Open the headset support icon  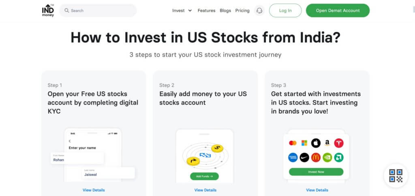click(259, 11)
